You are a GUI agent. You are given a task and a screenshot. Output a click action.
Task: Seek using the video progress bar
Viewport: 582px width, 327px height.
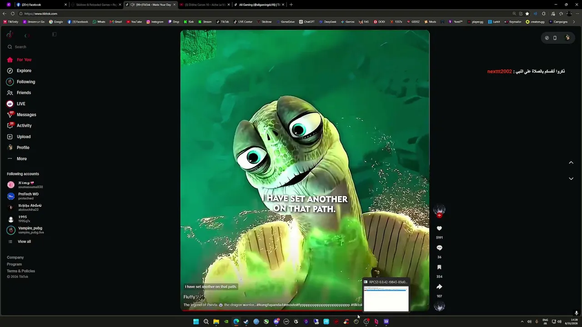pyautogui.click(x=305, y=311)
